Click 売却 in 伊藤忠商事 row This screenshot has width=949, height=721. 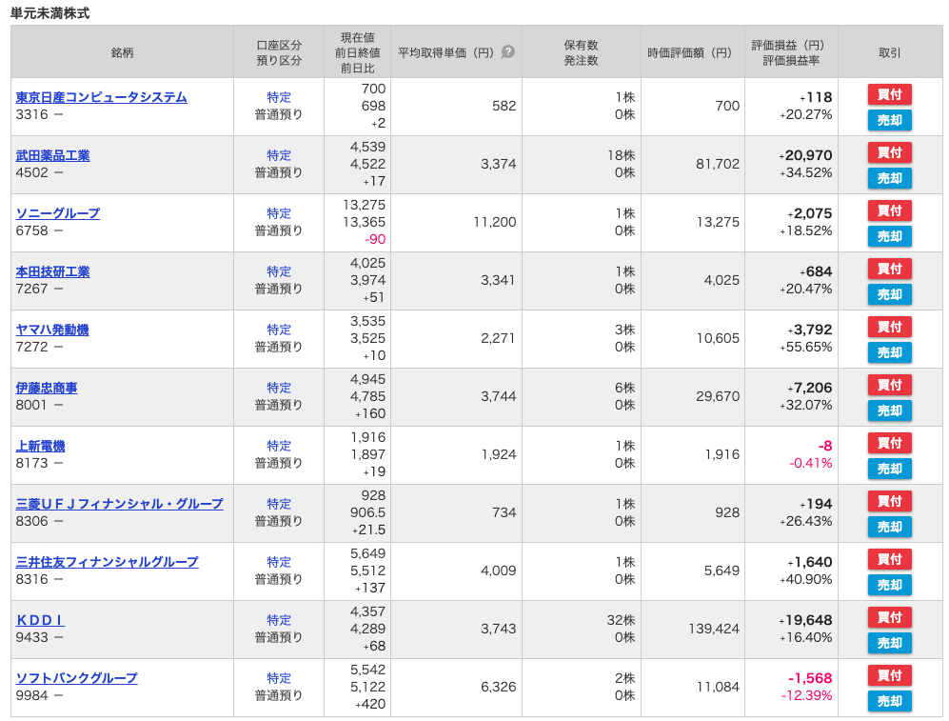pos(890,411)
